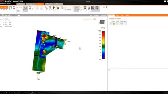
Task: Click the Copy item icon
Action: 14,8
